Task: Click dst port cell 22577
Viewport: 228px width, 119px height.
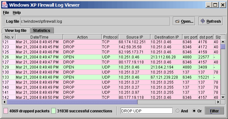Action: click(206, 57)
